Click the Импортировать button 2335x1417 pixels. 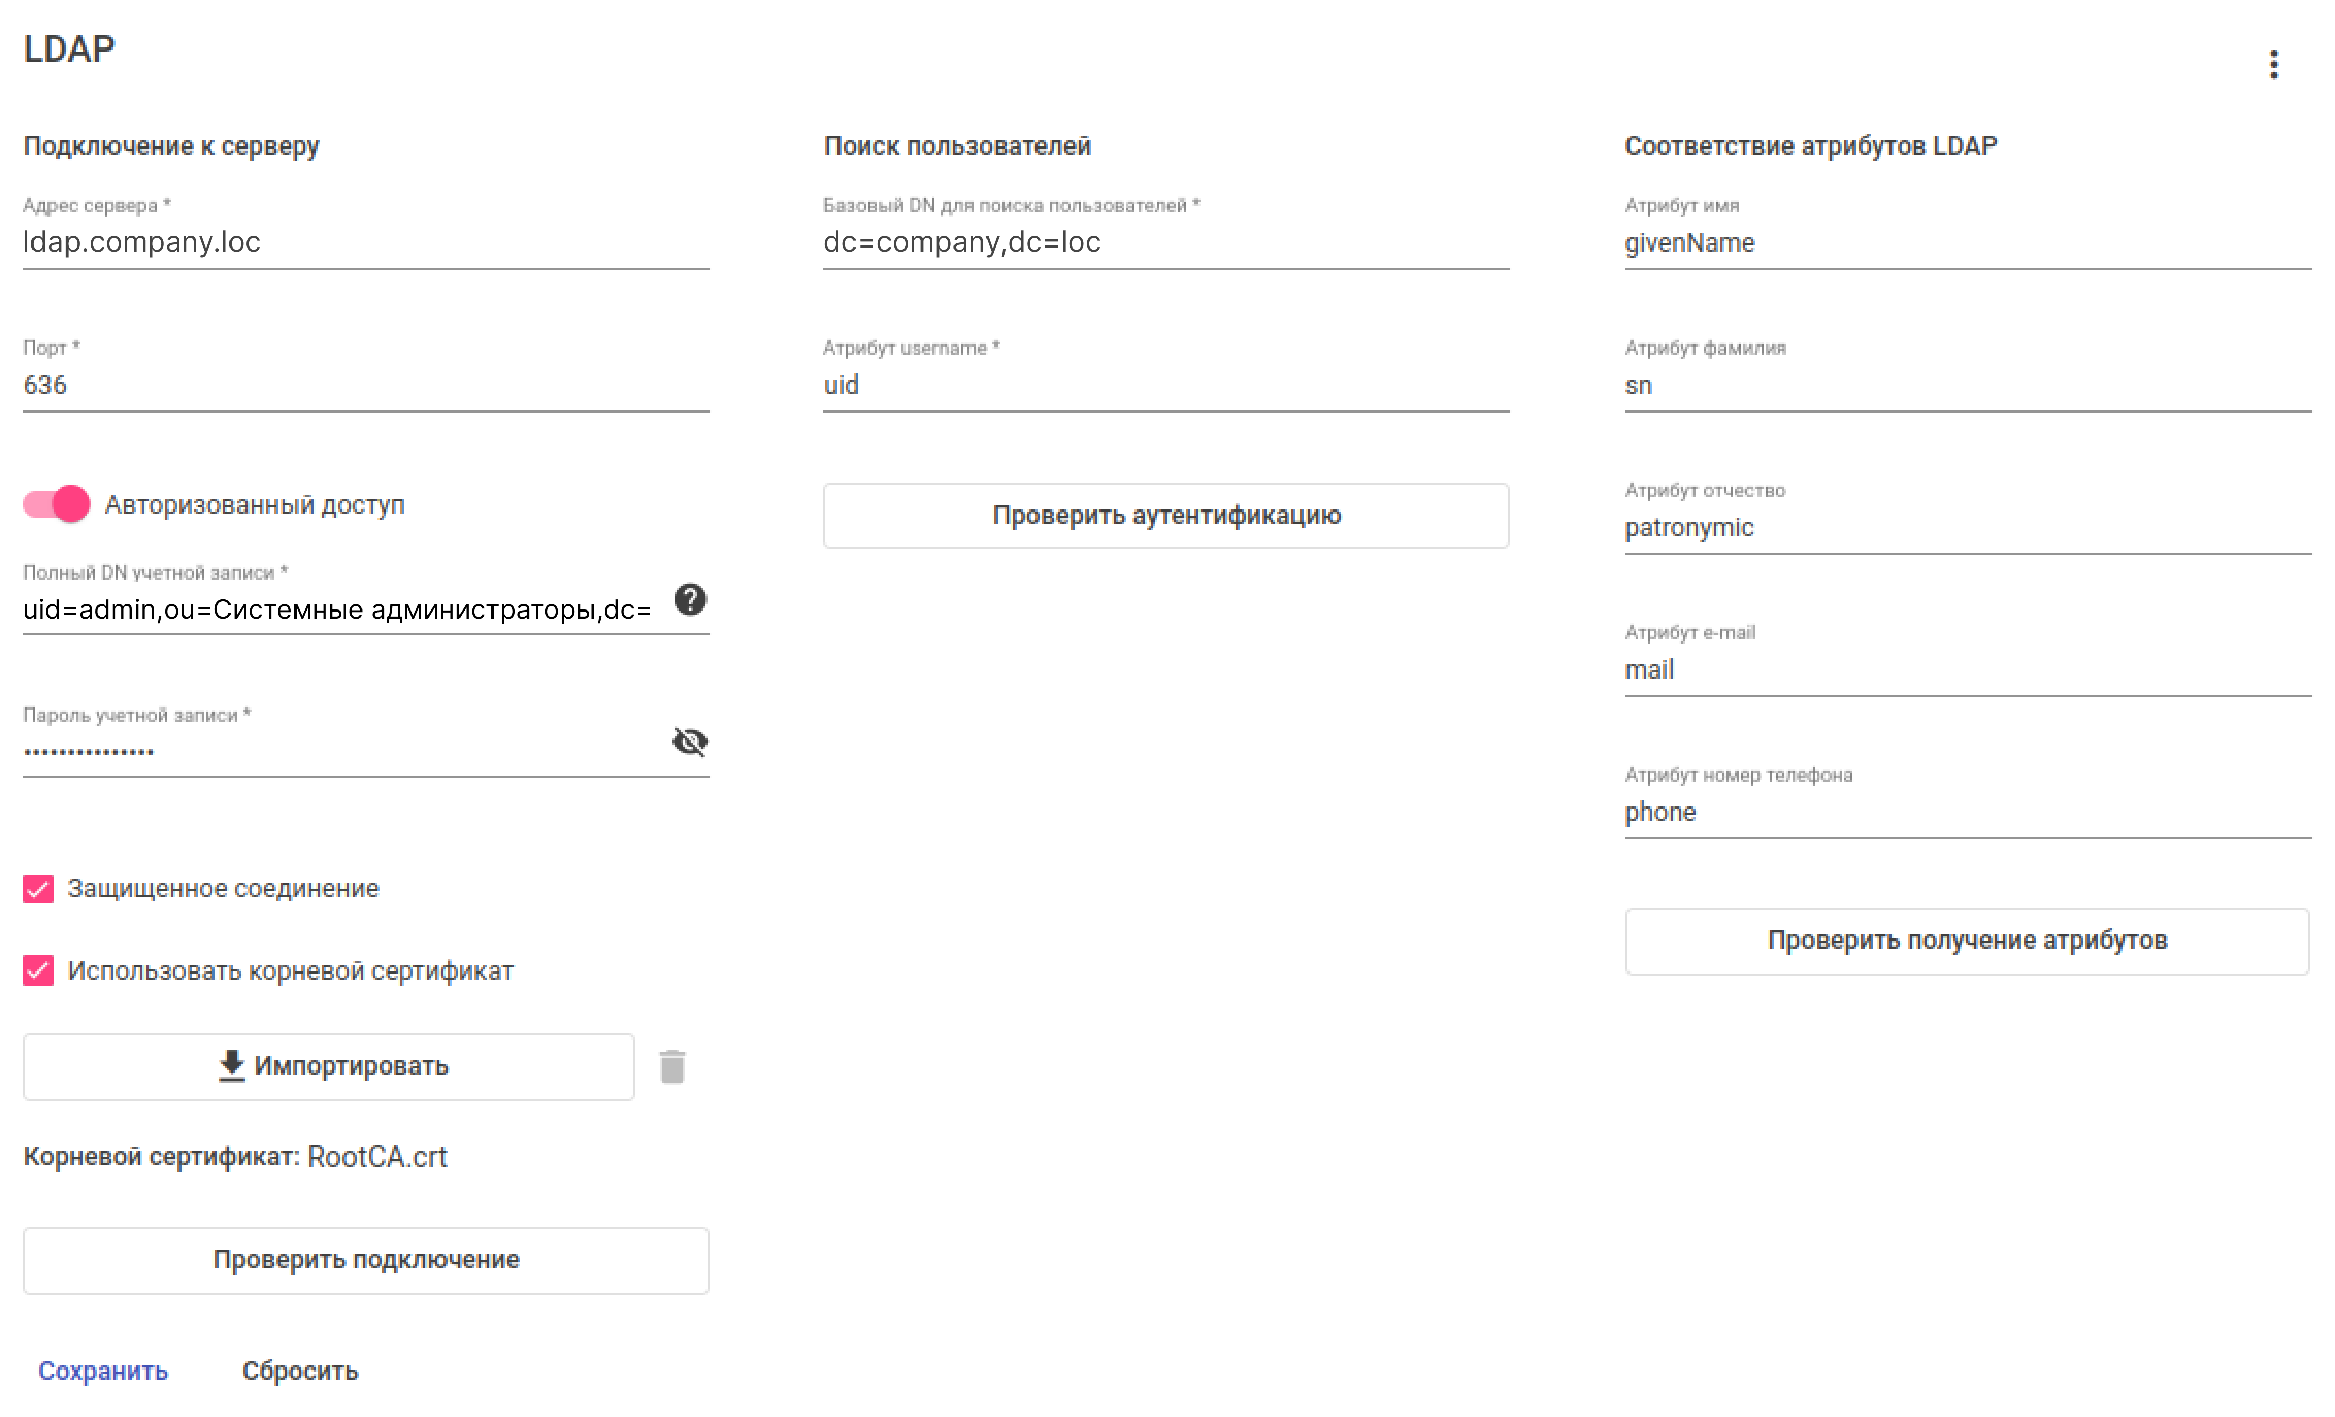(328, 1066)
